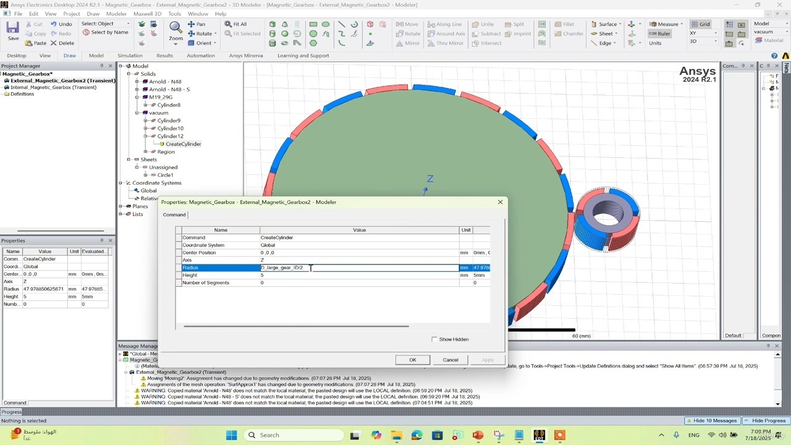Open the Maxwell 3D menu

tap(147, 14)
